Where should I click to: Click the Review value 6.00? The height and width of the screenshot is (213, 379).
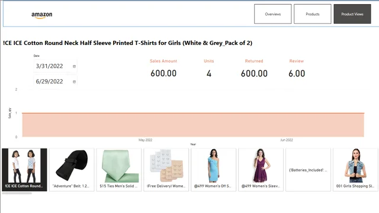click(297, 73)
